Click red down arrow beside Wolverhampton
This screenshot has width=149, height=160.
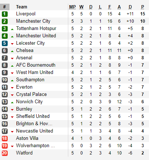click(12, 146)
